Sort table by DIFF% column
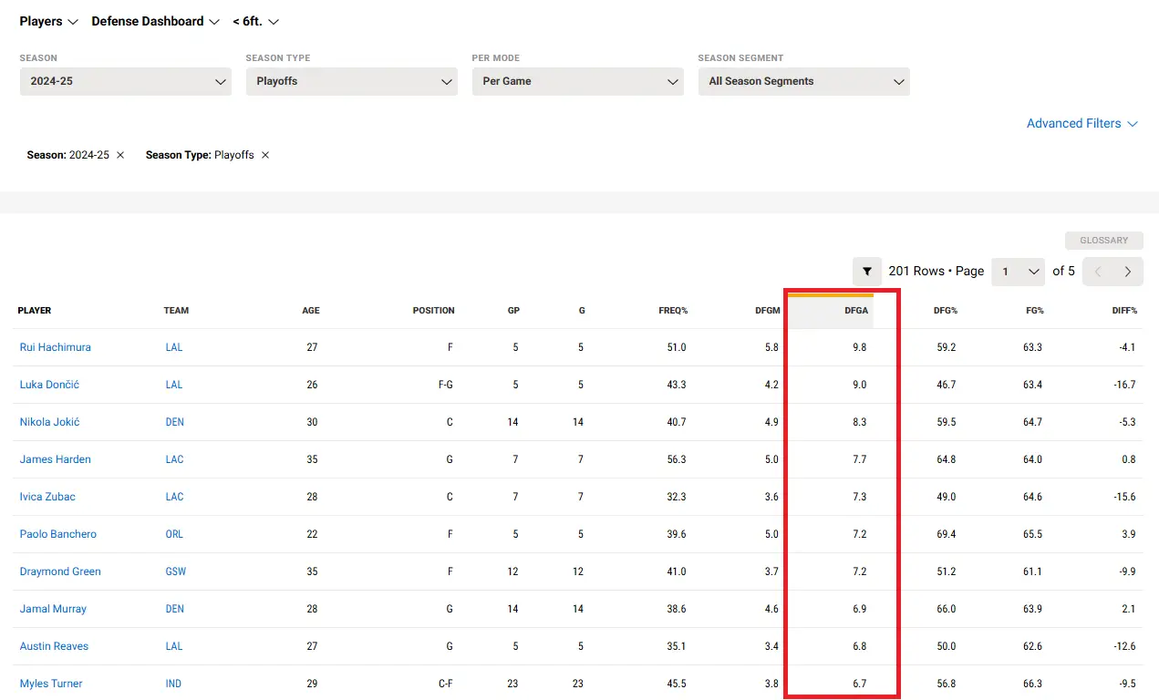This screenshot has width=1159, height=700. pos(1123,311)
